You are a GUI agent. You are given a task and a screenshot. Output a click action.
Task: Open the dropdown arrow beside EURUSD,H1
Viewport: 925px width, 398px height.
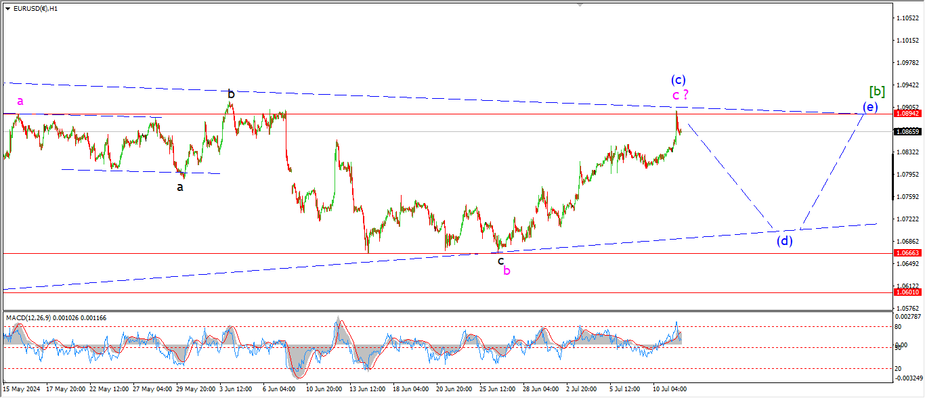pyautogui.click(x=7, y=9)
